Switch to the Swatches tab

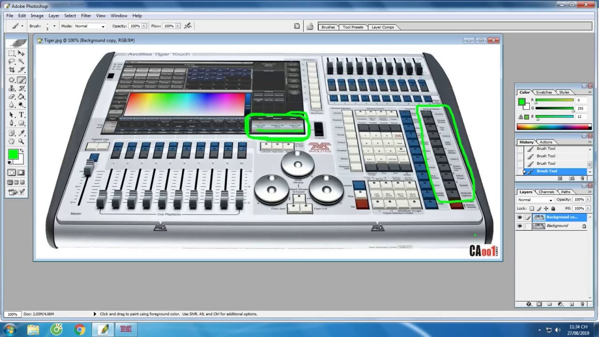tap(544, 92)
